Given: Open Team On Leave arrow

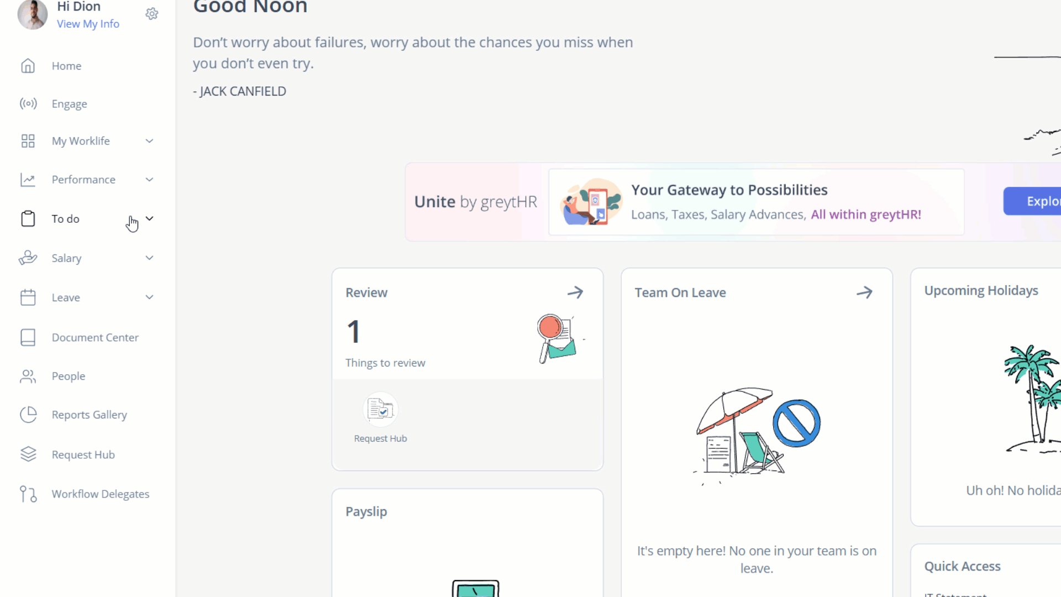Looking at the screenshot, I should 865,292.
